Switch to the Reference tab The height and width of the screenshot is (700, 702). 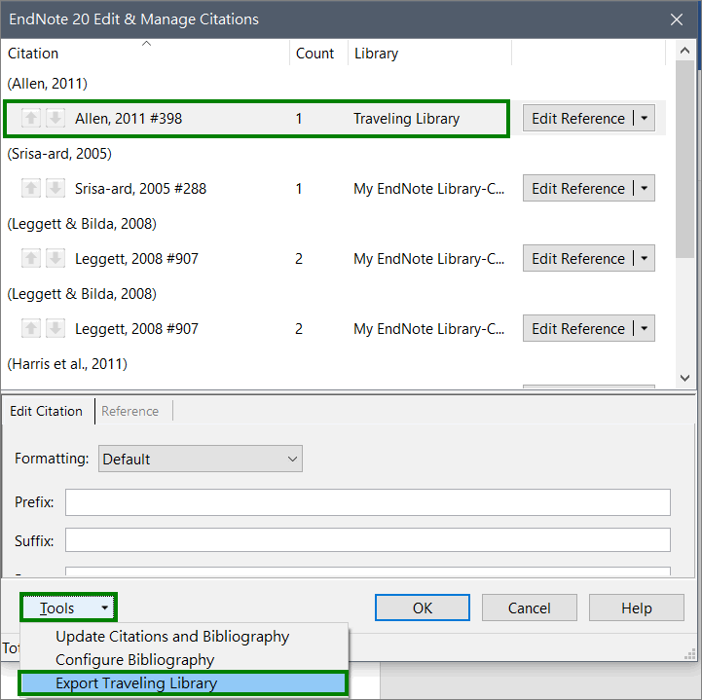tap(129, 411)
